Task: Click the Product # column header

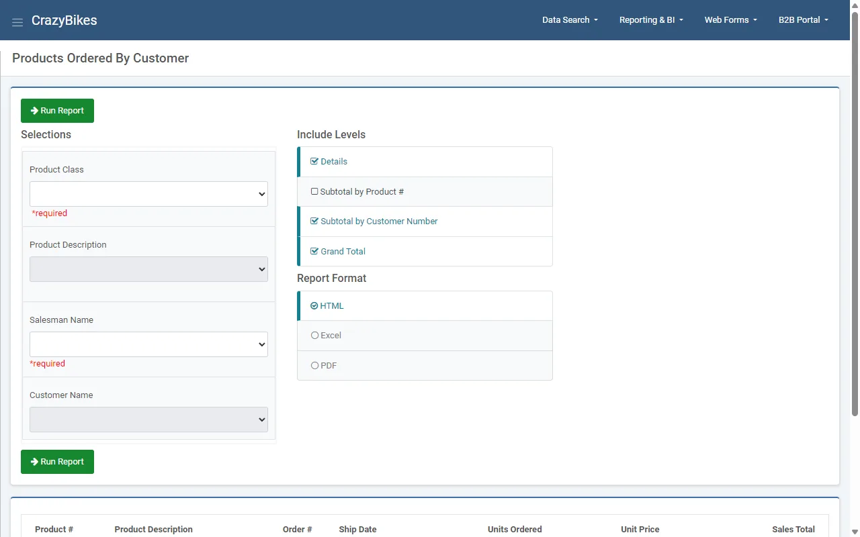Action: [54, 530]
